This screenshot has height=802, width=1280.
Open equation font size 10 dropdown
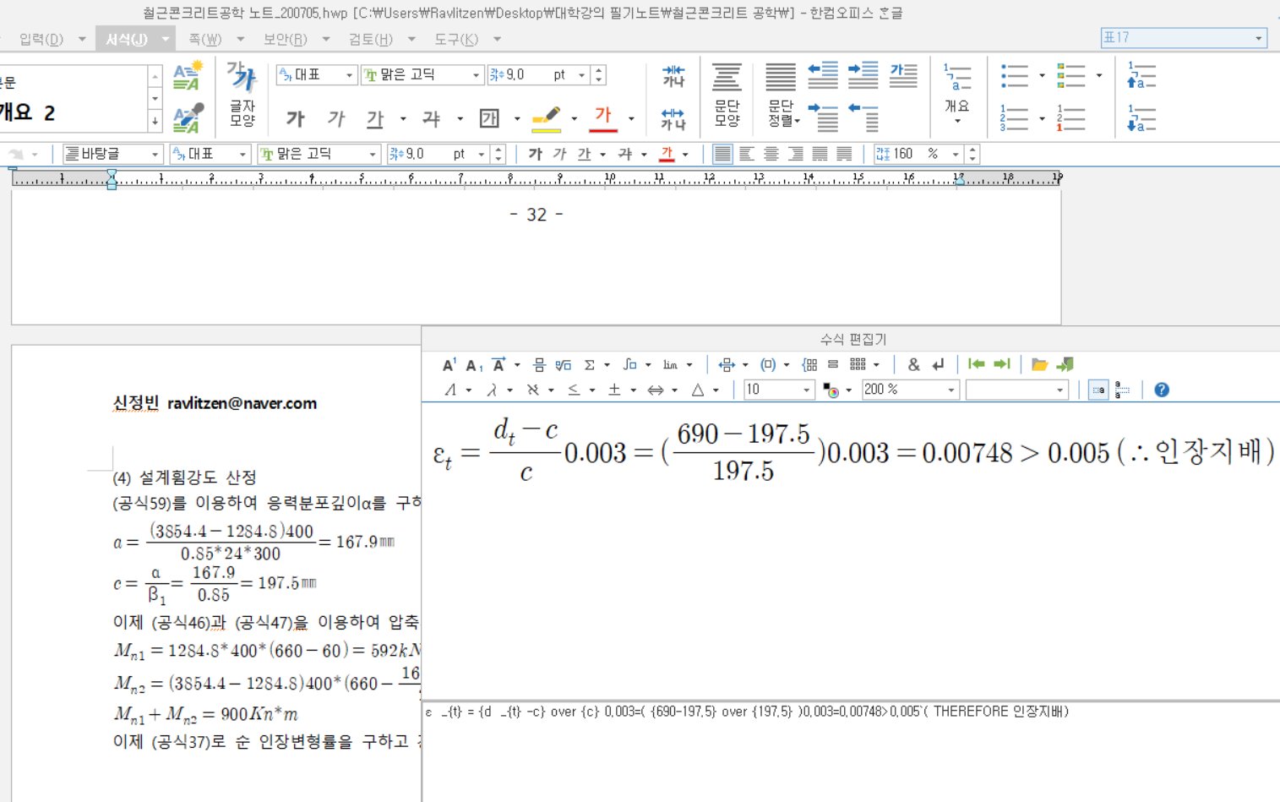[x=807, y=390]
